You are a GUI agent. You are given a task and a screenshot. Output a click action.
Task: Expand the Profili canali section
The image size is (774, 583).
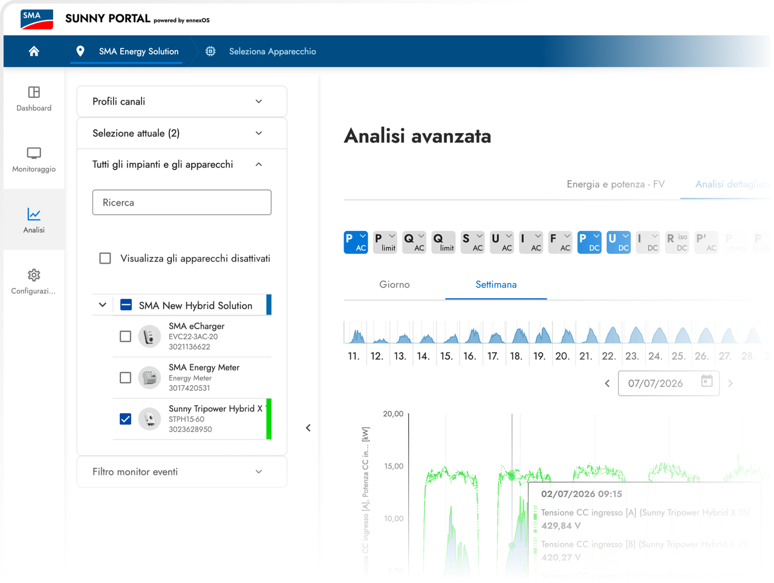point(182,102)
